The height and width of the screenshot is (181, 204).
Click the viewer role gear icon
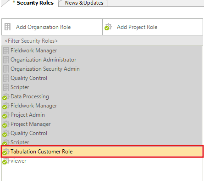point(6,161)
